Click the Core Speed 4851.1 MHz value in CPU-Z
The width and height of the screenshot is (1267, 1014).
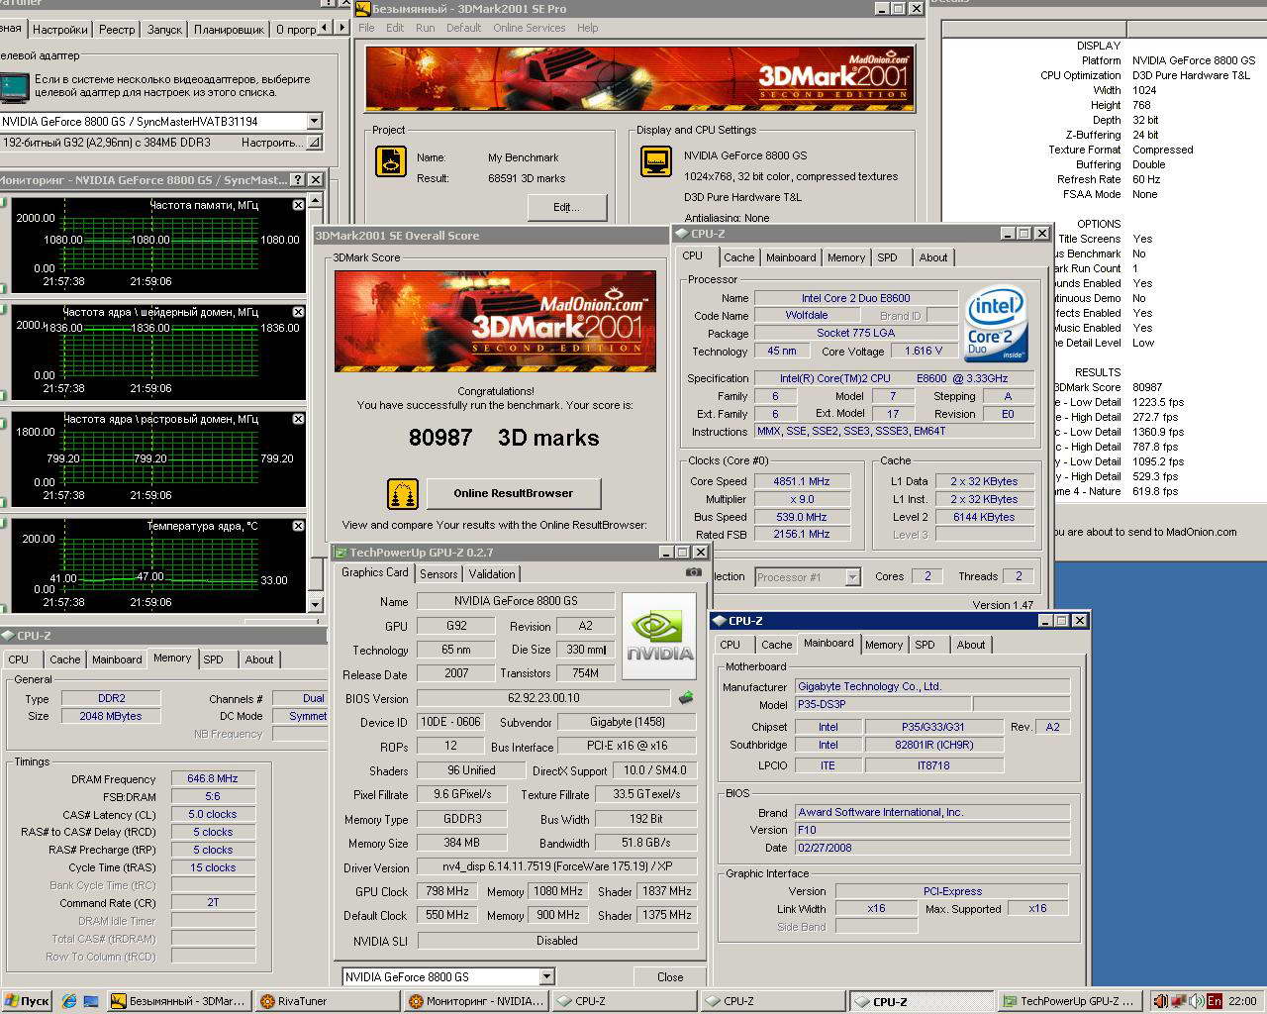pos(802,481)
